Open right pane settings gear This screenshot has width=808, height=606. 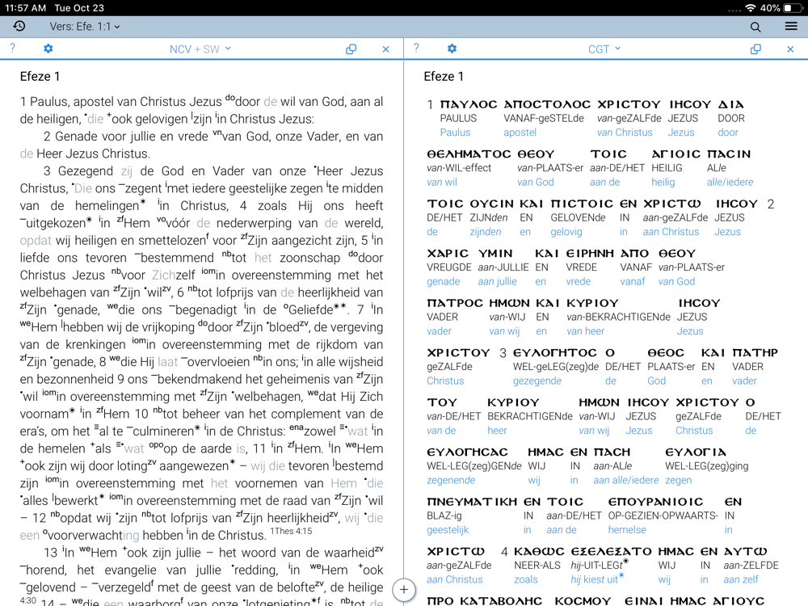(452, 49)
